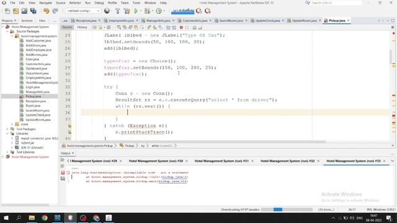Click the try breadcrumb in editor
Viewport: 397px width, 223px height.
click(x=143, y=146)
